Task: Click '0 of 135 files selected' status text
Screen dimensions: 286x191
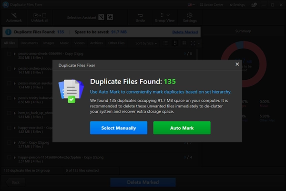Action: coord(82,170)
